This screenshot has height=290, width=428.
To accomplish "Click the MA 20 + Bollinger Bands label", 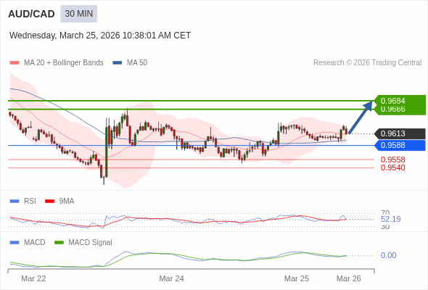I will click(x=64, y=63).
